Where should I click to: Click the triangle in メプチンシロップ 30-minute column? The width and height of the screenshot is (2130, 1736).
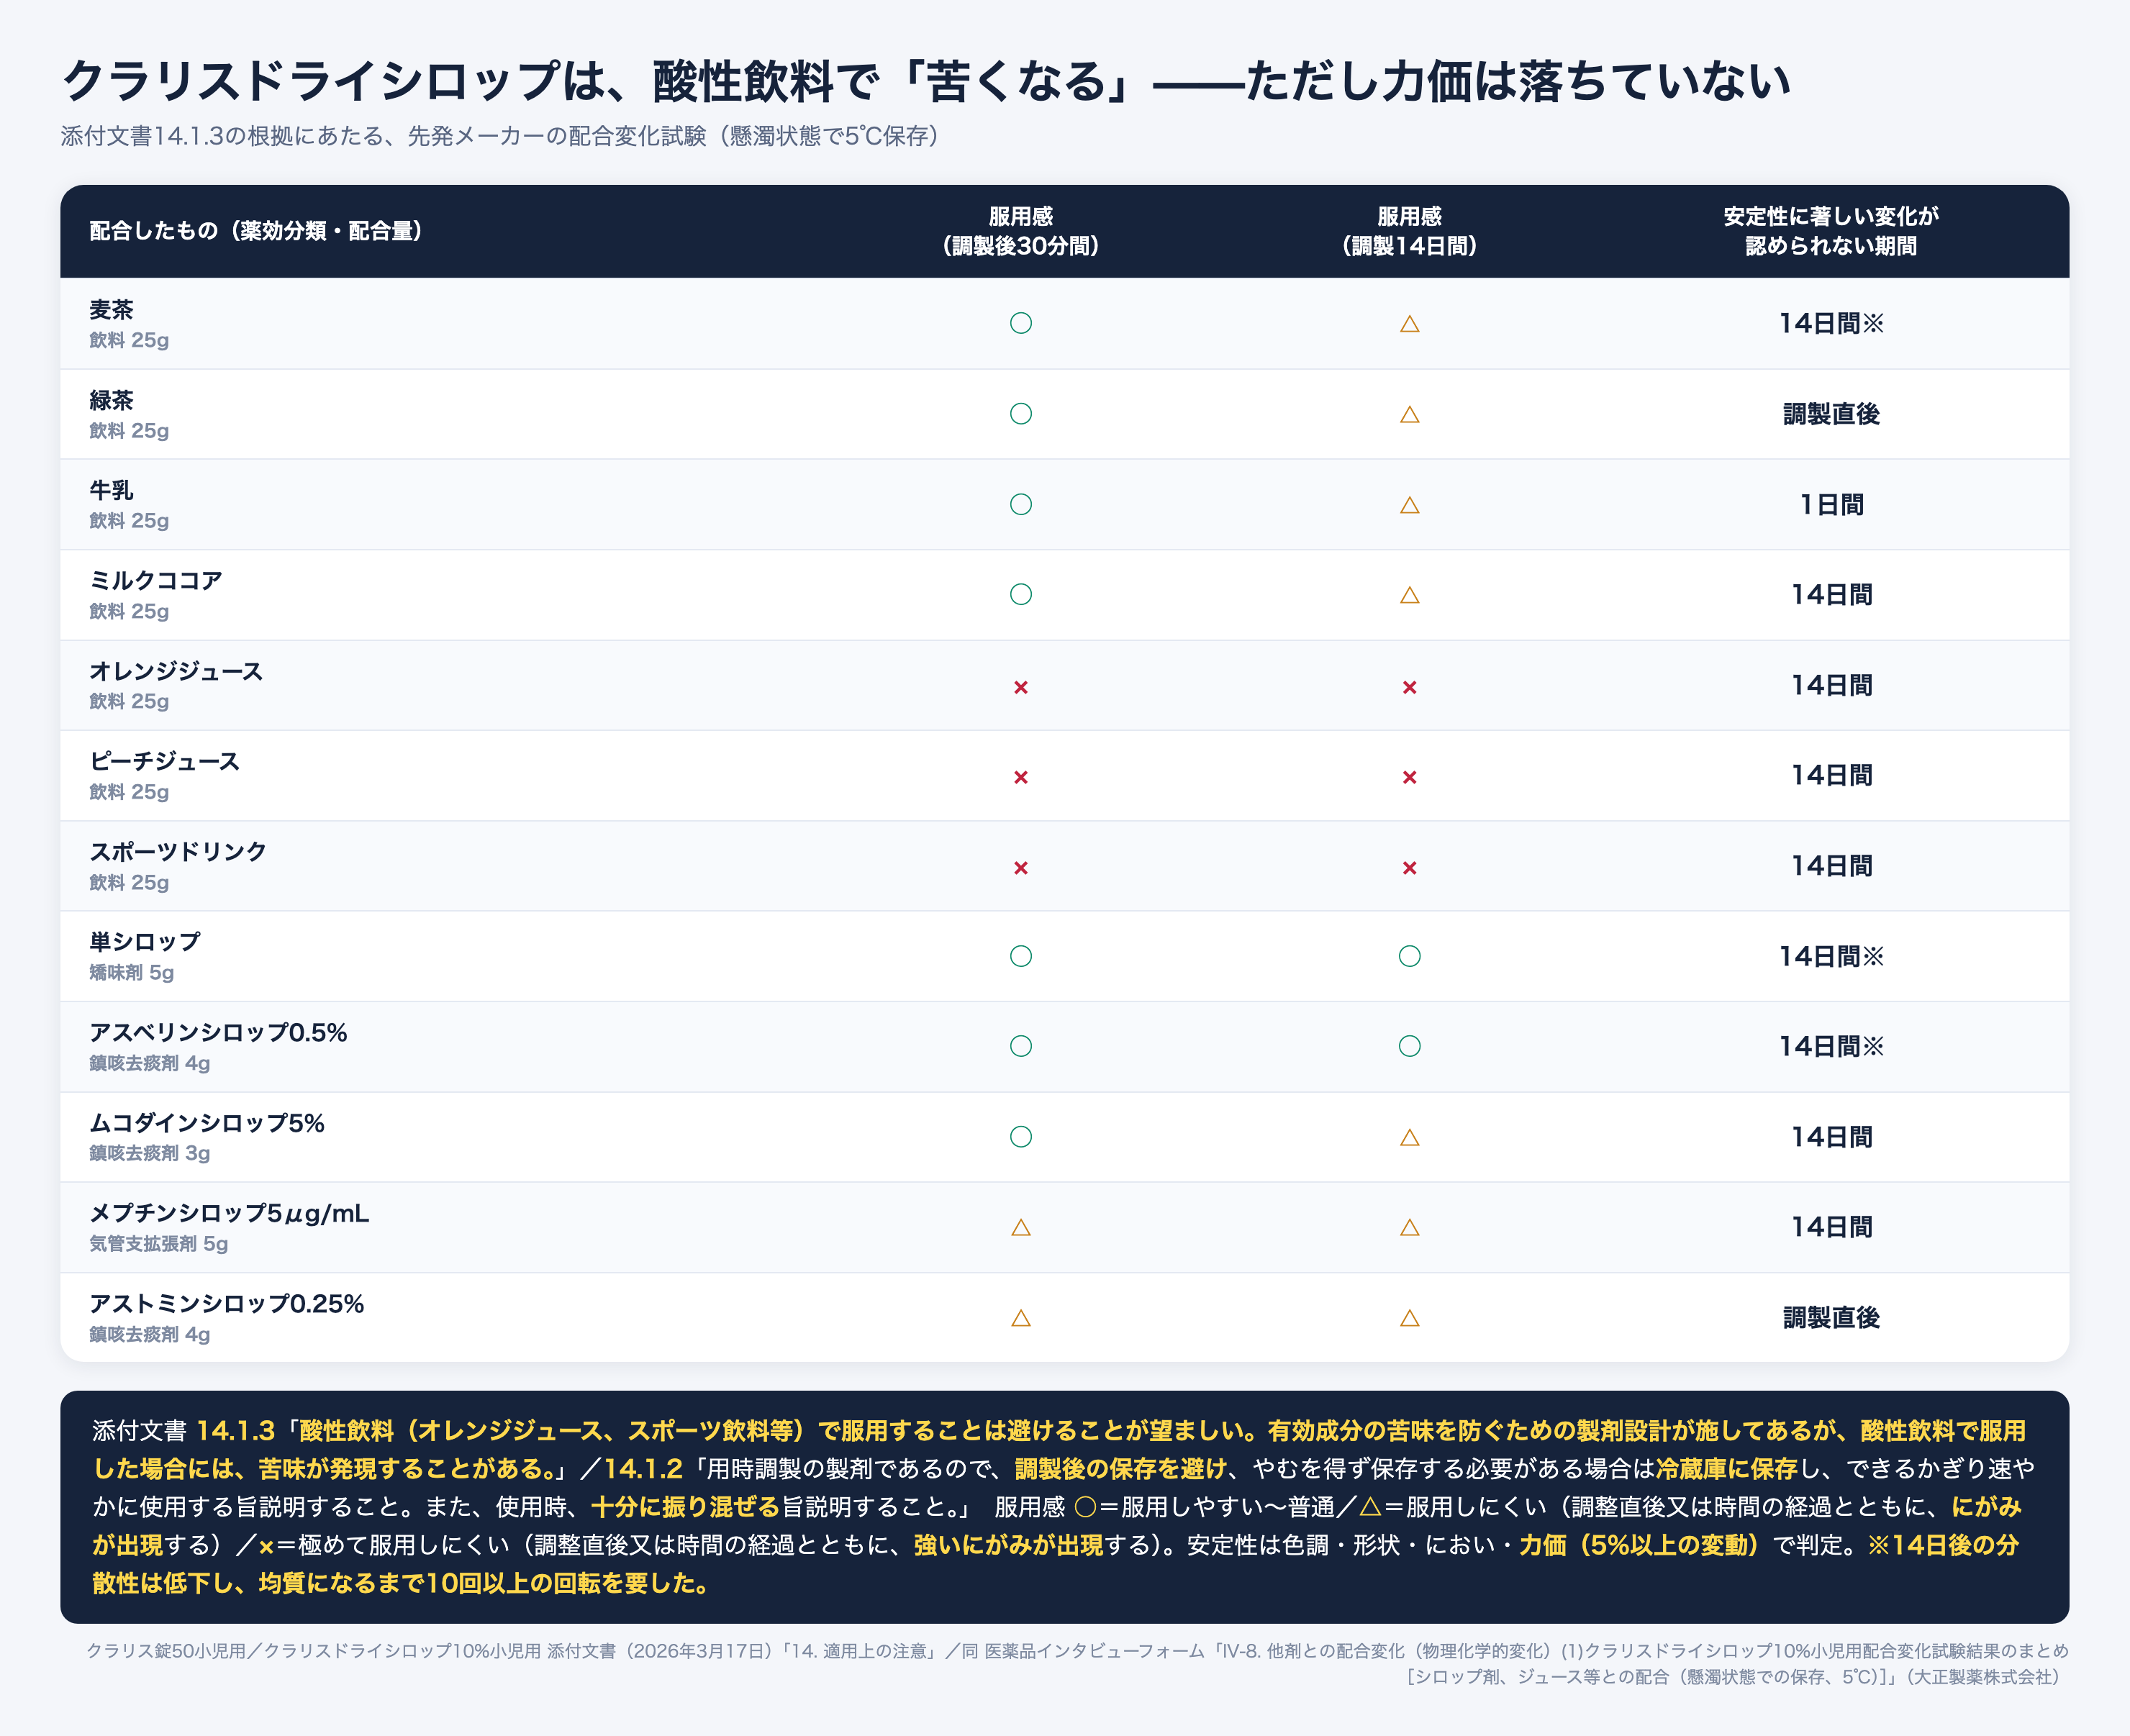click(x=1020, y=1227)
